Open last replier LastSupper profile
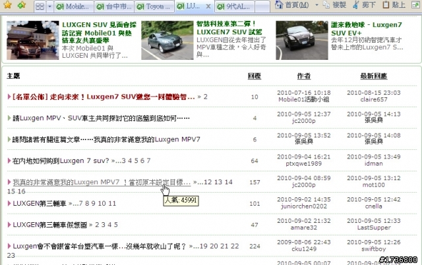Screen dimensions: 422x265 pos(374,228)
